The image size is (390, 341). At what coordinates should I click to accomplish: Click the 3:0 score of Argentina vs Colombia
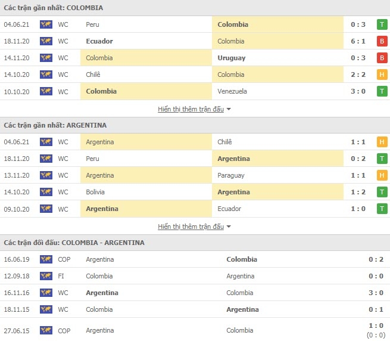[x=376, y=293]
